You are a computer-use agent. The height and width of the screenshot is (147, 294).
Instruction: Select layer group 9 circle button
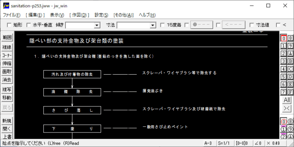[x=291, y=129]
